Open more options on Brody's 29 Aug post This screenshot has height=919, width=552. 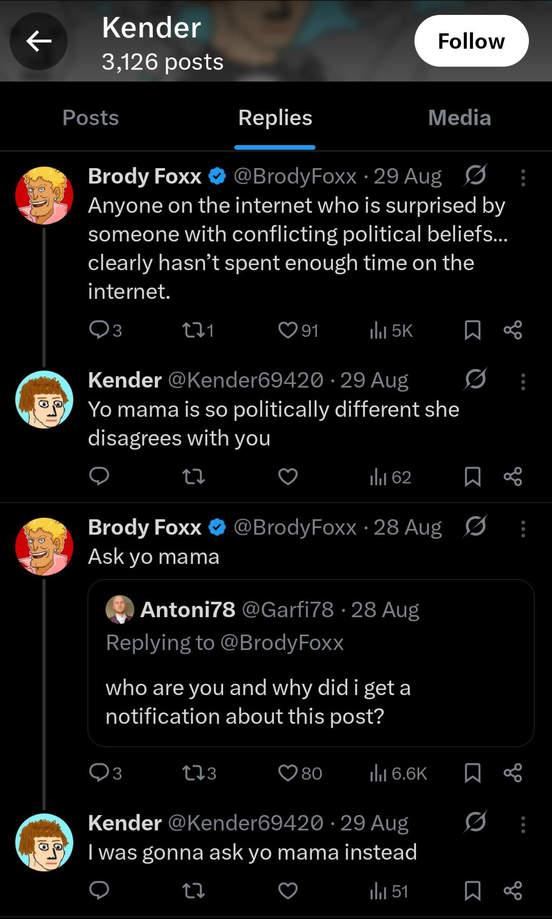tap(523, 177)
